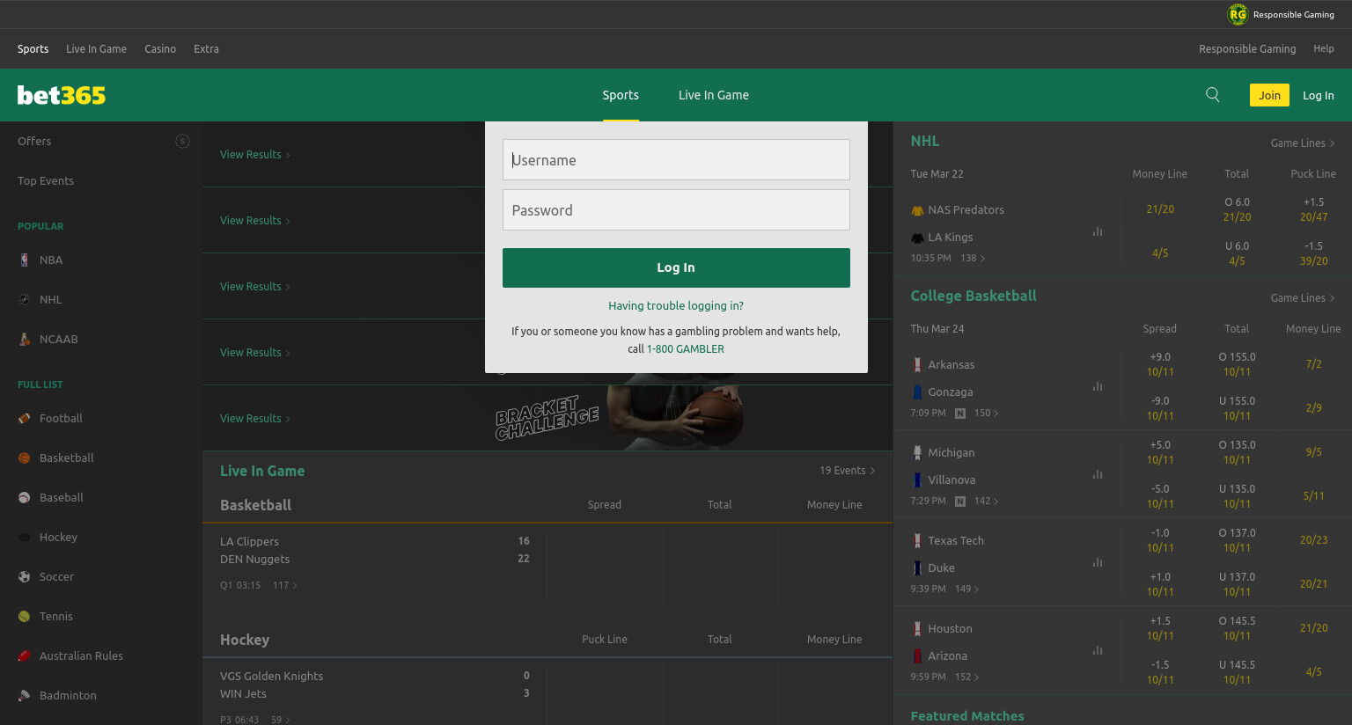
Task: Click the yellow Join button
Action: (x=1269, y=95)
